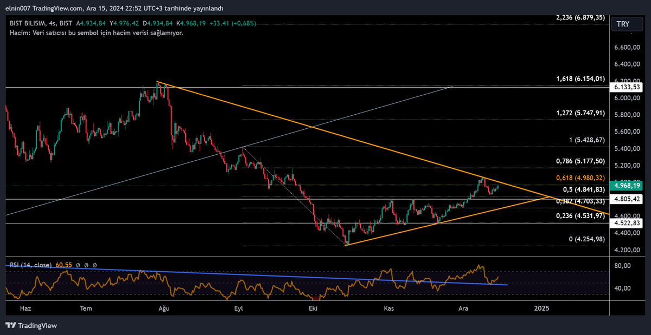Click the 5.400,00 price scale label

[x=626, y=149]
